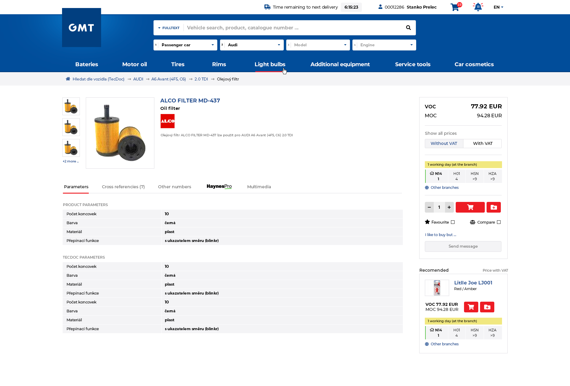Viewport: 570px width, 386px height.
Task: Go to A6 Avant (4F5, C6) breadcrumb
Action: point(169,79)
